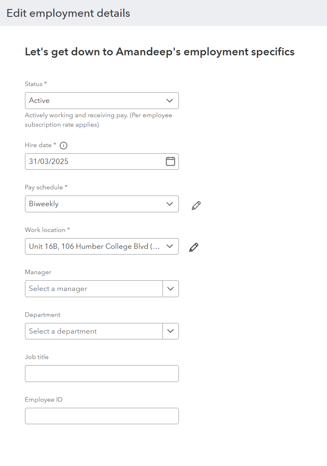Click the Status field label
The image size is (327, 466).
coord(34,84)
